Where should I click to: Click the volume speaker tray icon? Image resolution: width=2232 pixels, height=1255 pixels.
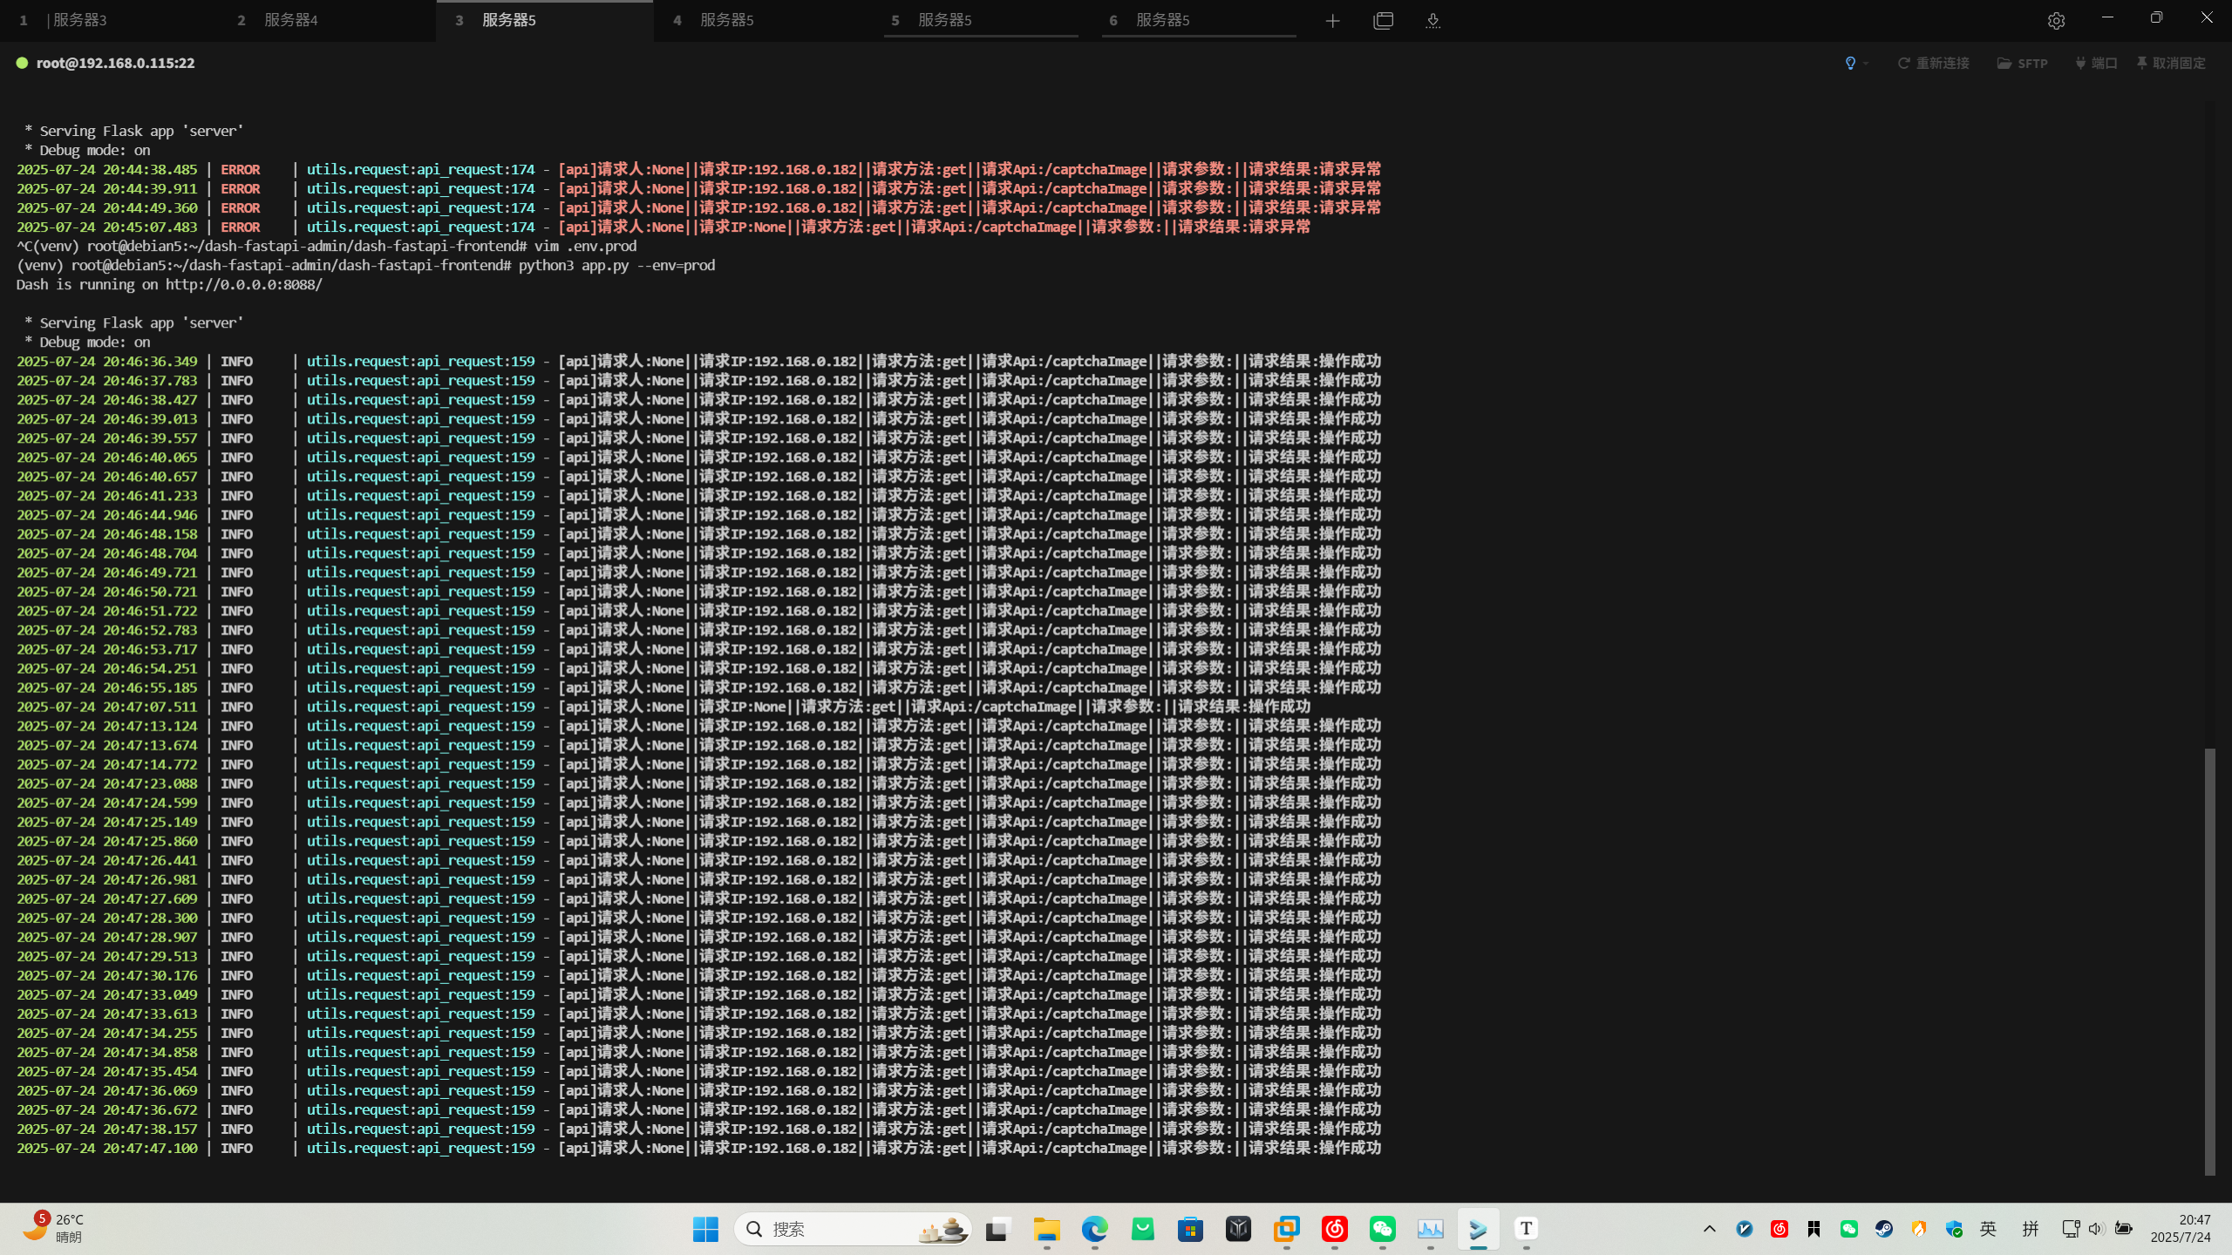pos(2096,1229)
